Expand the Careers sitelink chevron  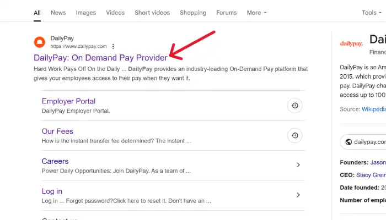tap(298, 165)
